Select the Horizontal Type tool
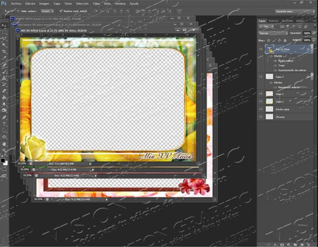 coord(4,124)
